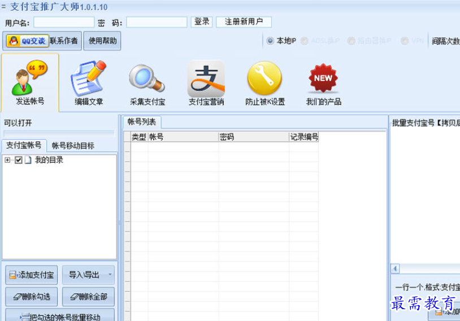Click the 删除全部 button
This screenshot has height=321, width=460.
pyautogui.click(x=88, y=297)
